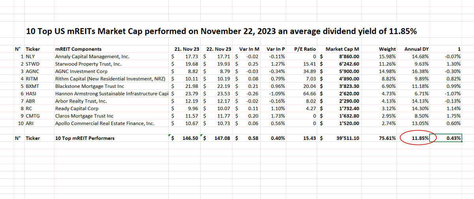Select the Var In M header cell
The image size is (474, 199).
pos(249,49)
